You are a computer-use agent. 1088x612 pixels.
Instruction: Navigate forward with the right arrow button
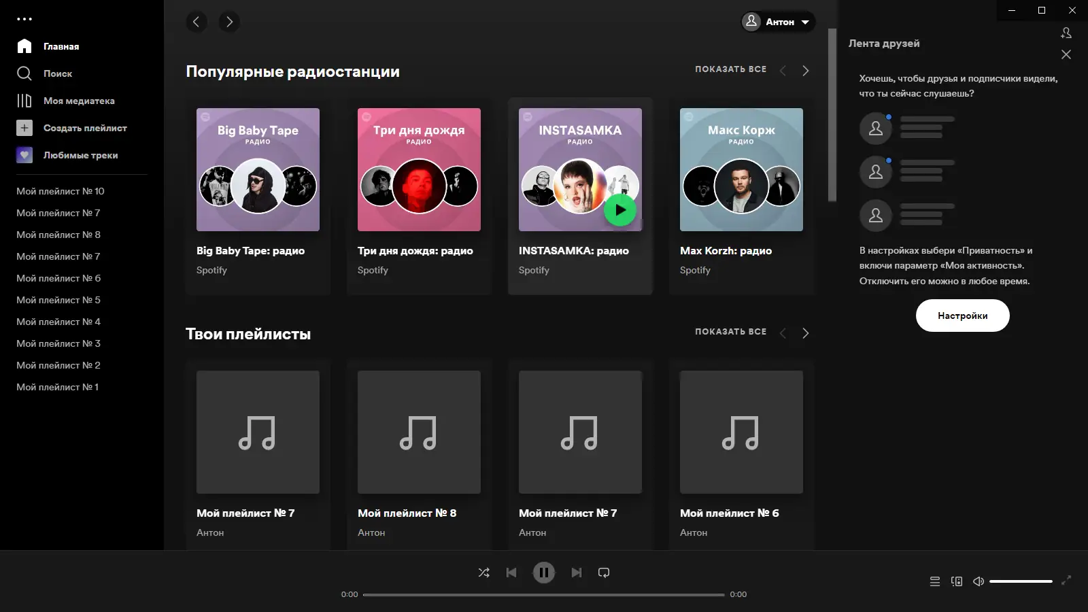(x=229, y=22)
